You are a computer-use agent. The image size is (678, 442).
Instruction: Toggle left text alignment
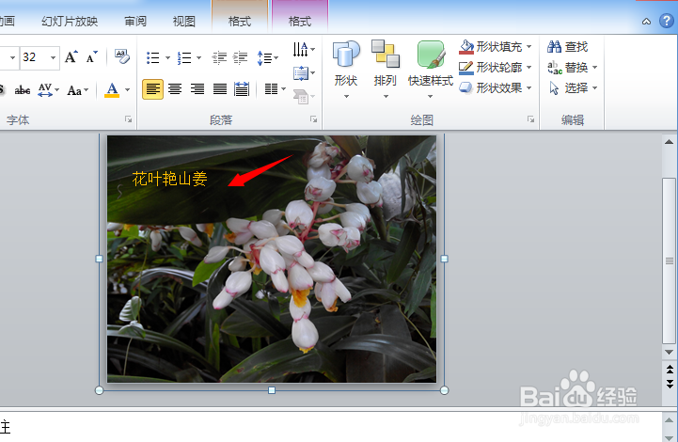pos(152,89)
